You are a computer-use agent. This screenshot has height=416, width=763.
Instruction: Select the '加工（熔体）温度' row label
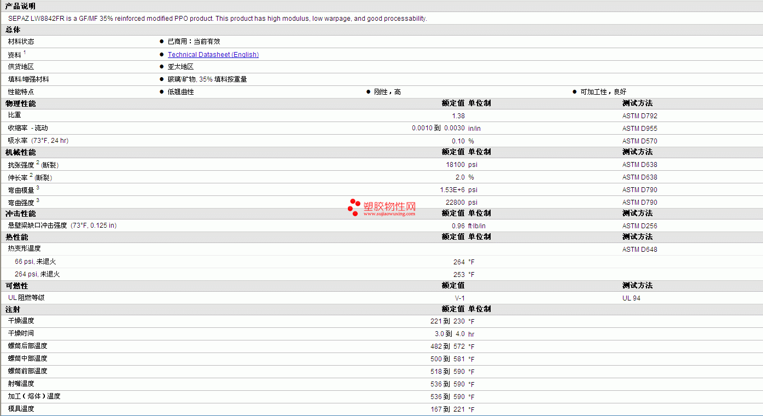(34, 396)
